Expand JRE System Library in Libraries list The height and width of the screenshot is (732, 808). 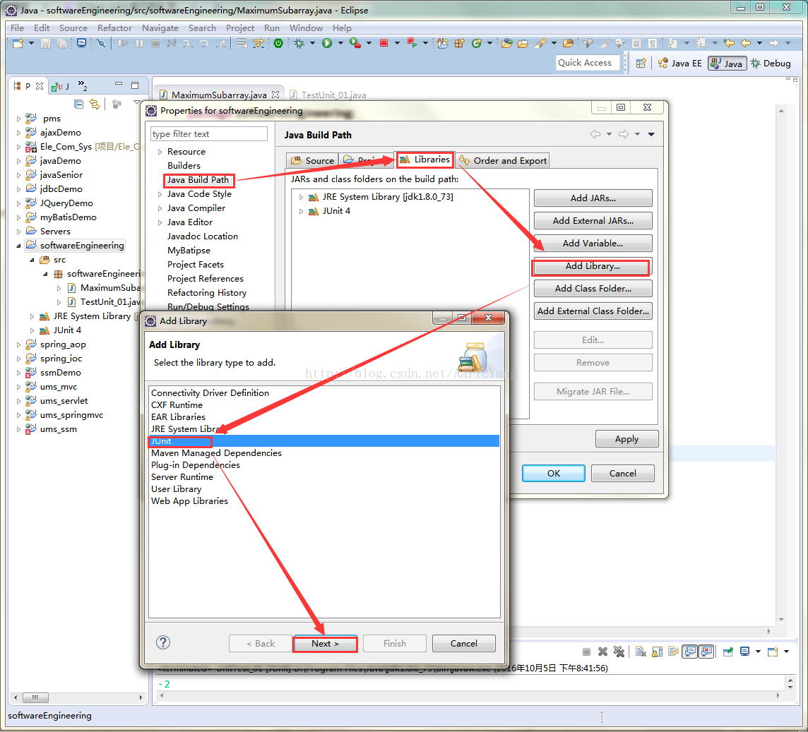301,197
